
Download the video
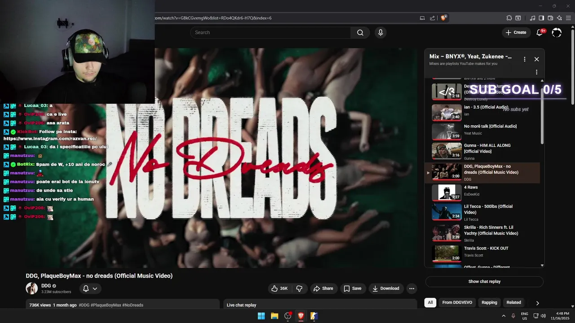(386, 288)
